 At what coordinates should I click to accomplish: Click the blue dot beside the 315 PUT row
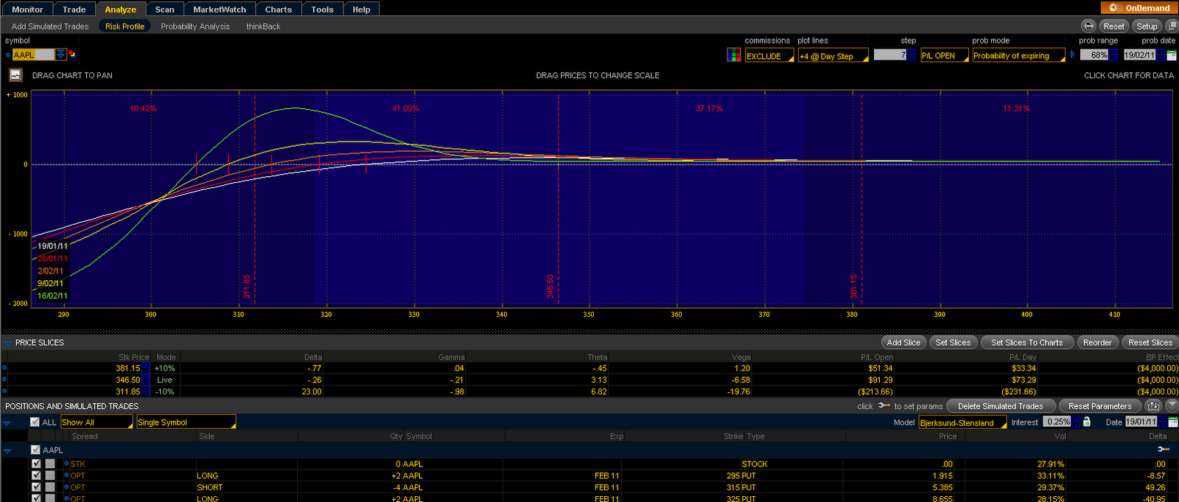(x=66, y=487)
